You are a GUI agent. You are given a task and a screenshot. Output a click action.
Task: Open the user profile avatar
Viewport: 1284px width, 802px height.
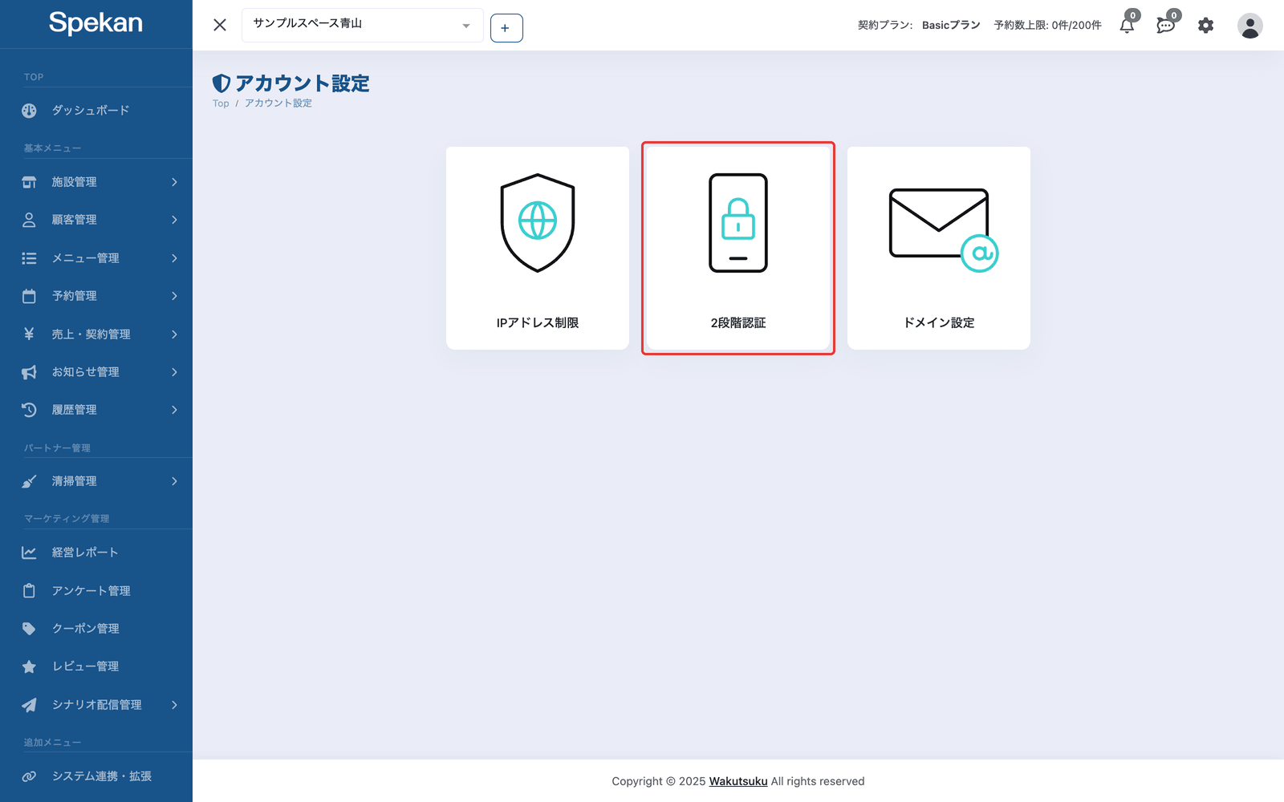pos(1249,26)
